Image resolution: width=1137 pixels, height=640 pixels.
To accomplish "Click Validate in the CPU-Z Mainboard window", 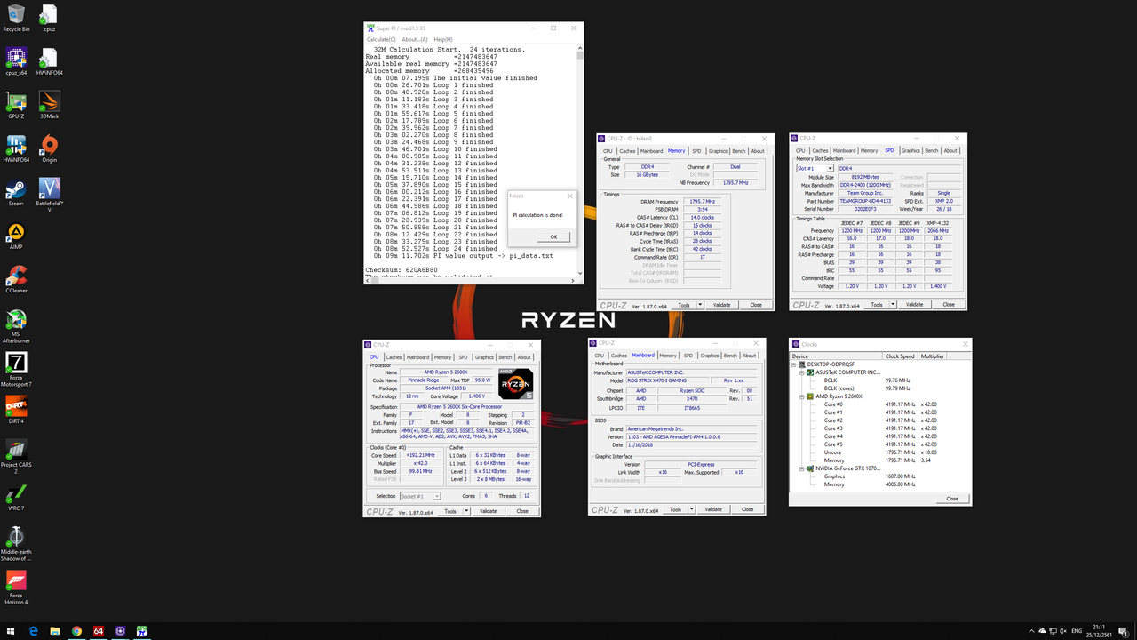I will pyautogui.click(x=713, y=509).
